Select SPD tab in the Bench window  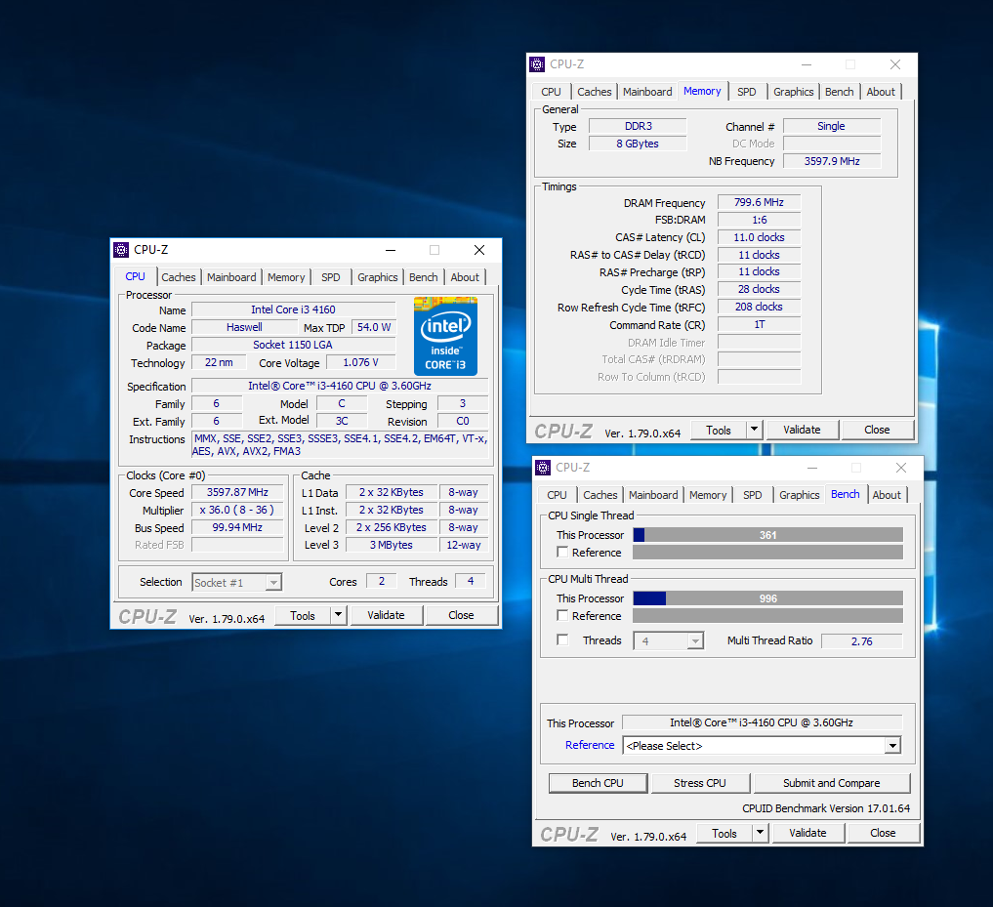pos(753,495)
